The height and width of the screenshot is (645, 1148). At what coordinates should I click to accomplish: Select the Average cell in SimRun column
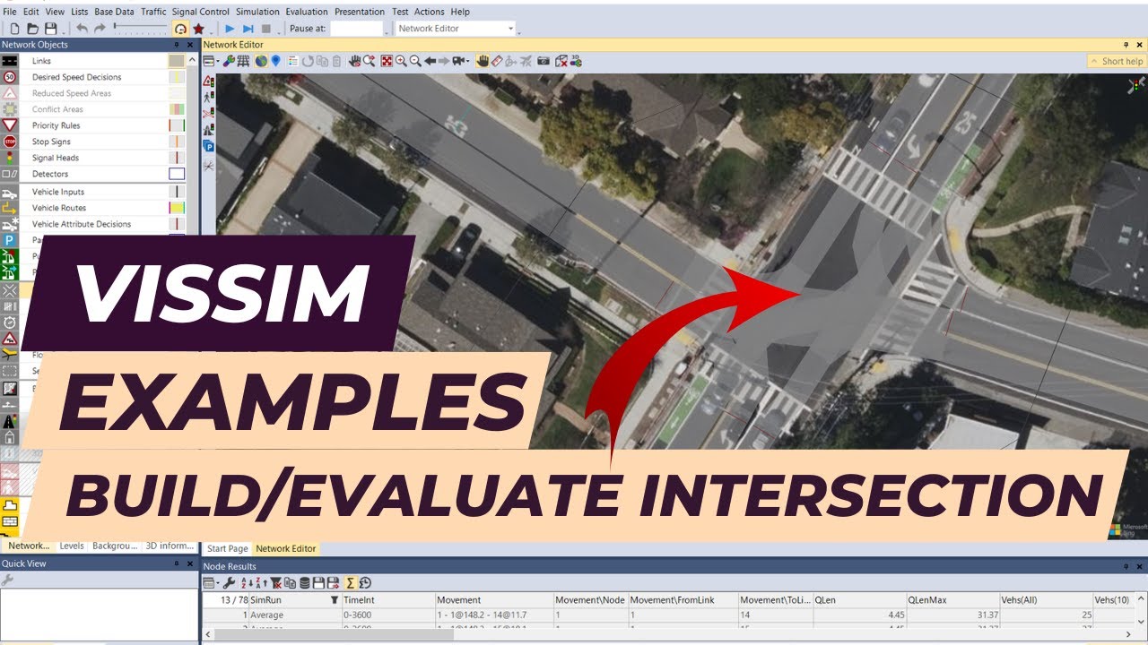pyautogui.click(x=296, y=615)
